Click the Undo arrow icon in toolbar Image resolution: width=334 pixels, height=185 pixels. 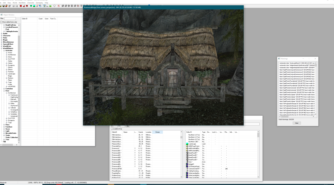[x=14, y=6]
